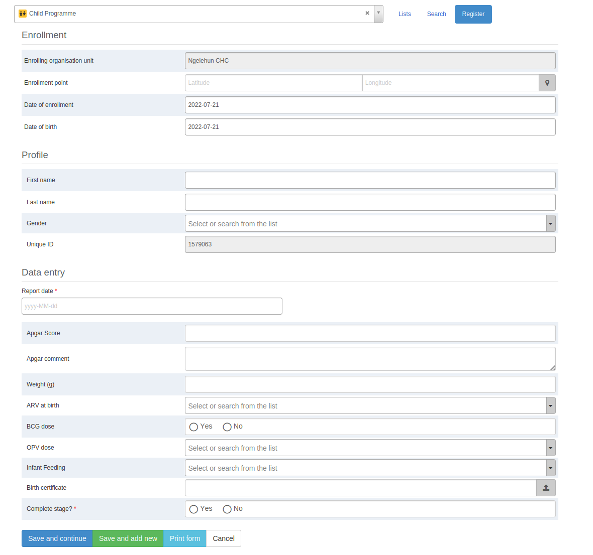Click the Child Programme icon in selector

[x=22, y=14]
